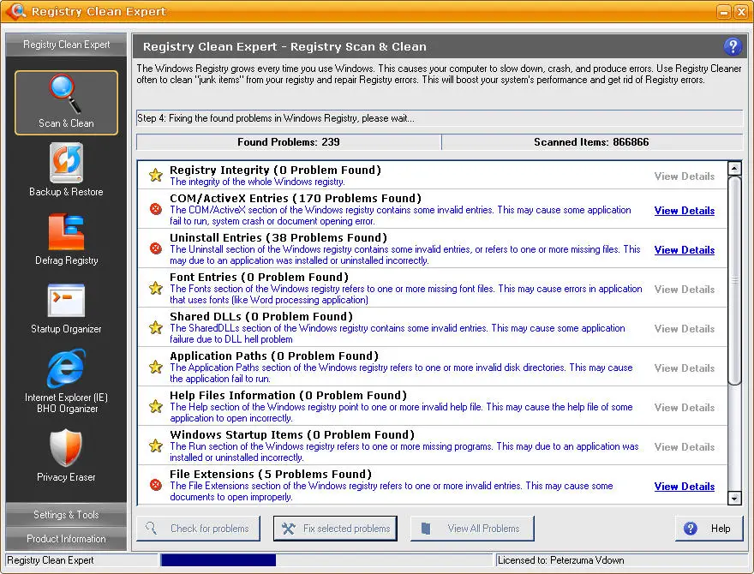This screenshot has height=574, width=754.
Task: Open Backup & Restore tool
Action: click(x=66, y=170)
